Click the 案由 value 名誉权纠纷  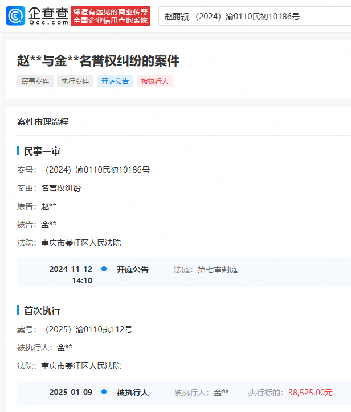click(61, 188)
